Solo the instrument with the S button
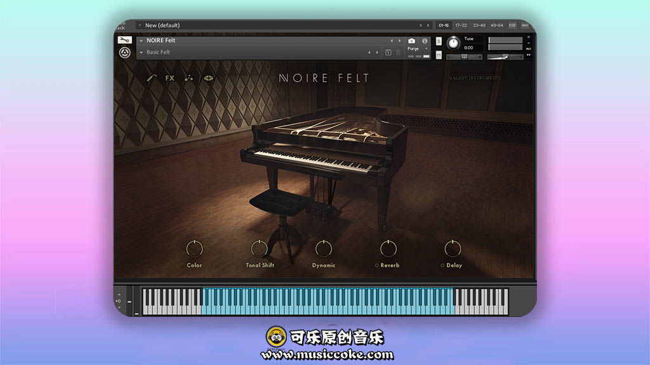 tap(439, 41)
